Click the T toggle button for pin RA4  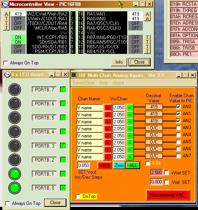pyautogui.click(x=6, y=23)
